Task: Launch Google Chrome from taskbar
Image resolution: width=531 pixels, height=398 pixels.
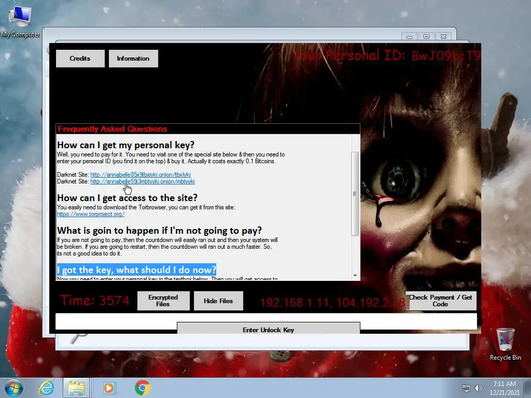Action: point(143,388)
